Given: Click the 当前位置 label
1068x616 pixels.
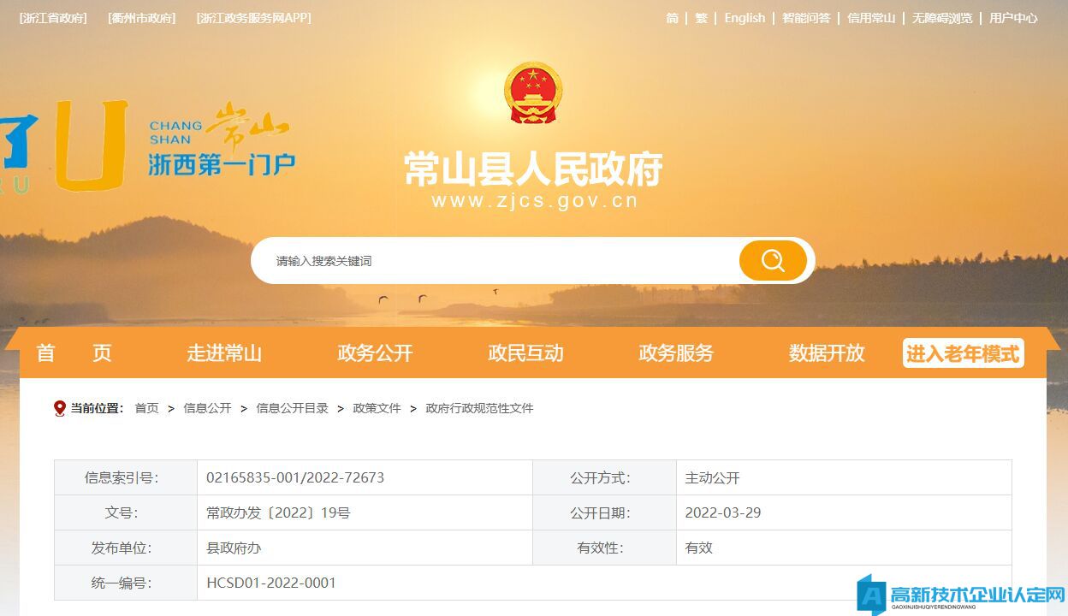Looking at the screenshot, I should pyautogui.click(x=97, y=409).
